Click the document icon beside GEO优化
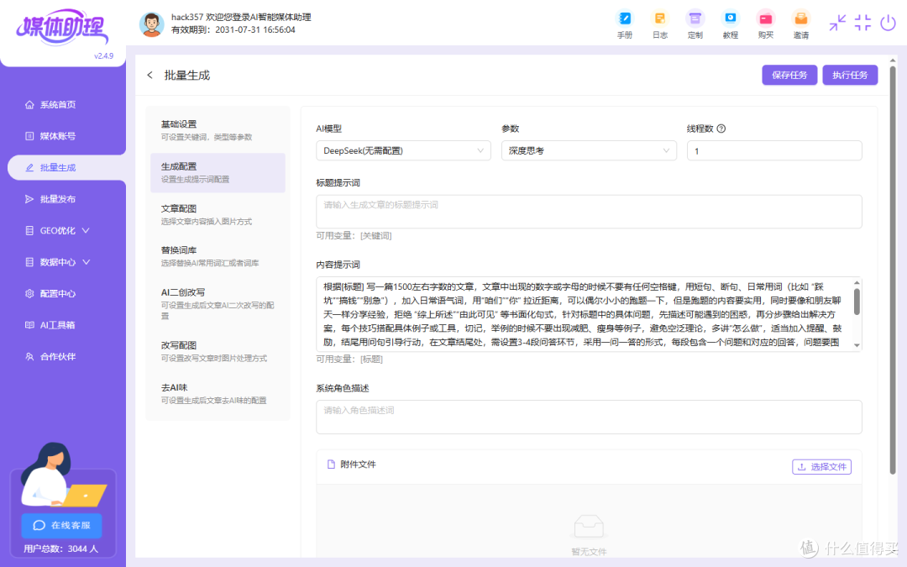 pyautogui.click(x=29, y=230)
